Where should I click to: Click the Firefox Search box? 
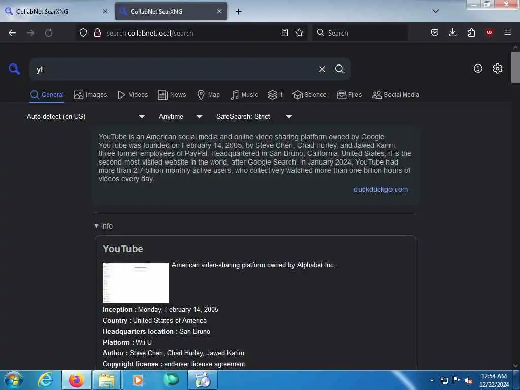pyautogui.click(x=360, y=33)
